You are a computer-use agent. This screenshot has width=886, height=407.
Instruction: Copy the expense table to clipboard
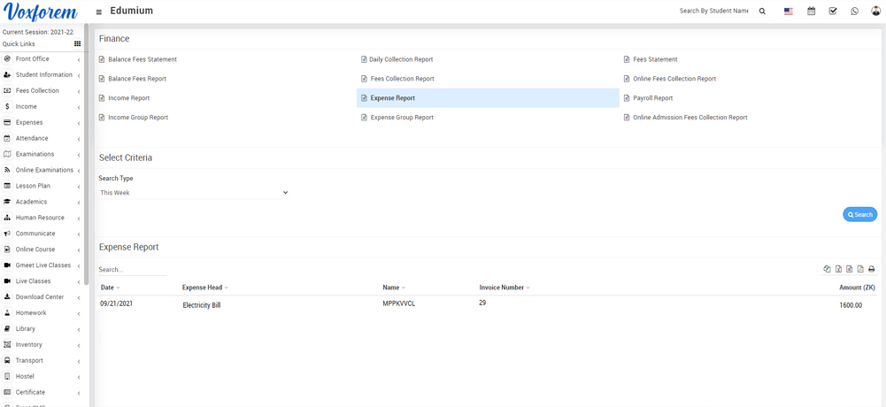pyautogui.click(x=827, y=269)
